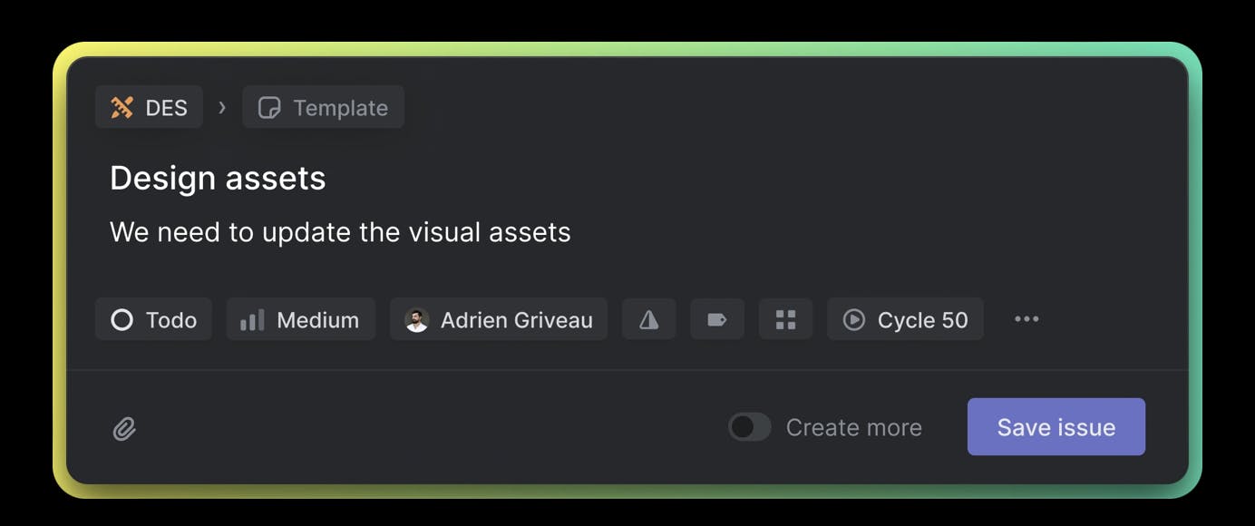Click the issue description text
This screenshot has width=1255, height=526.
click(340, 232)
